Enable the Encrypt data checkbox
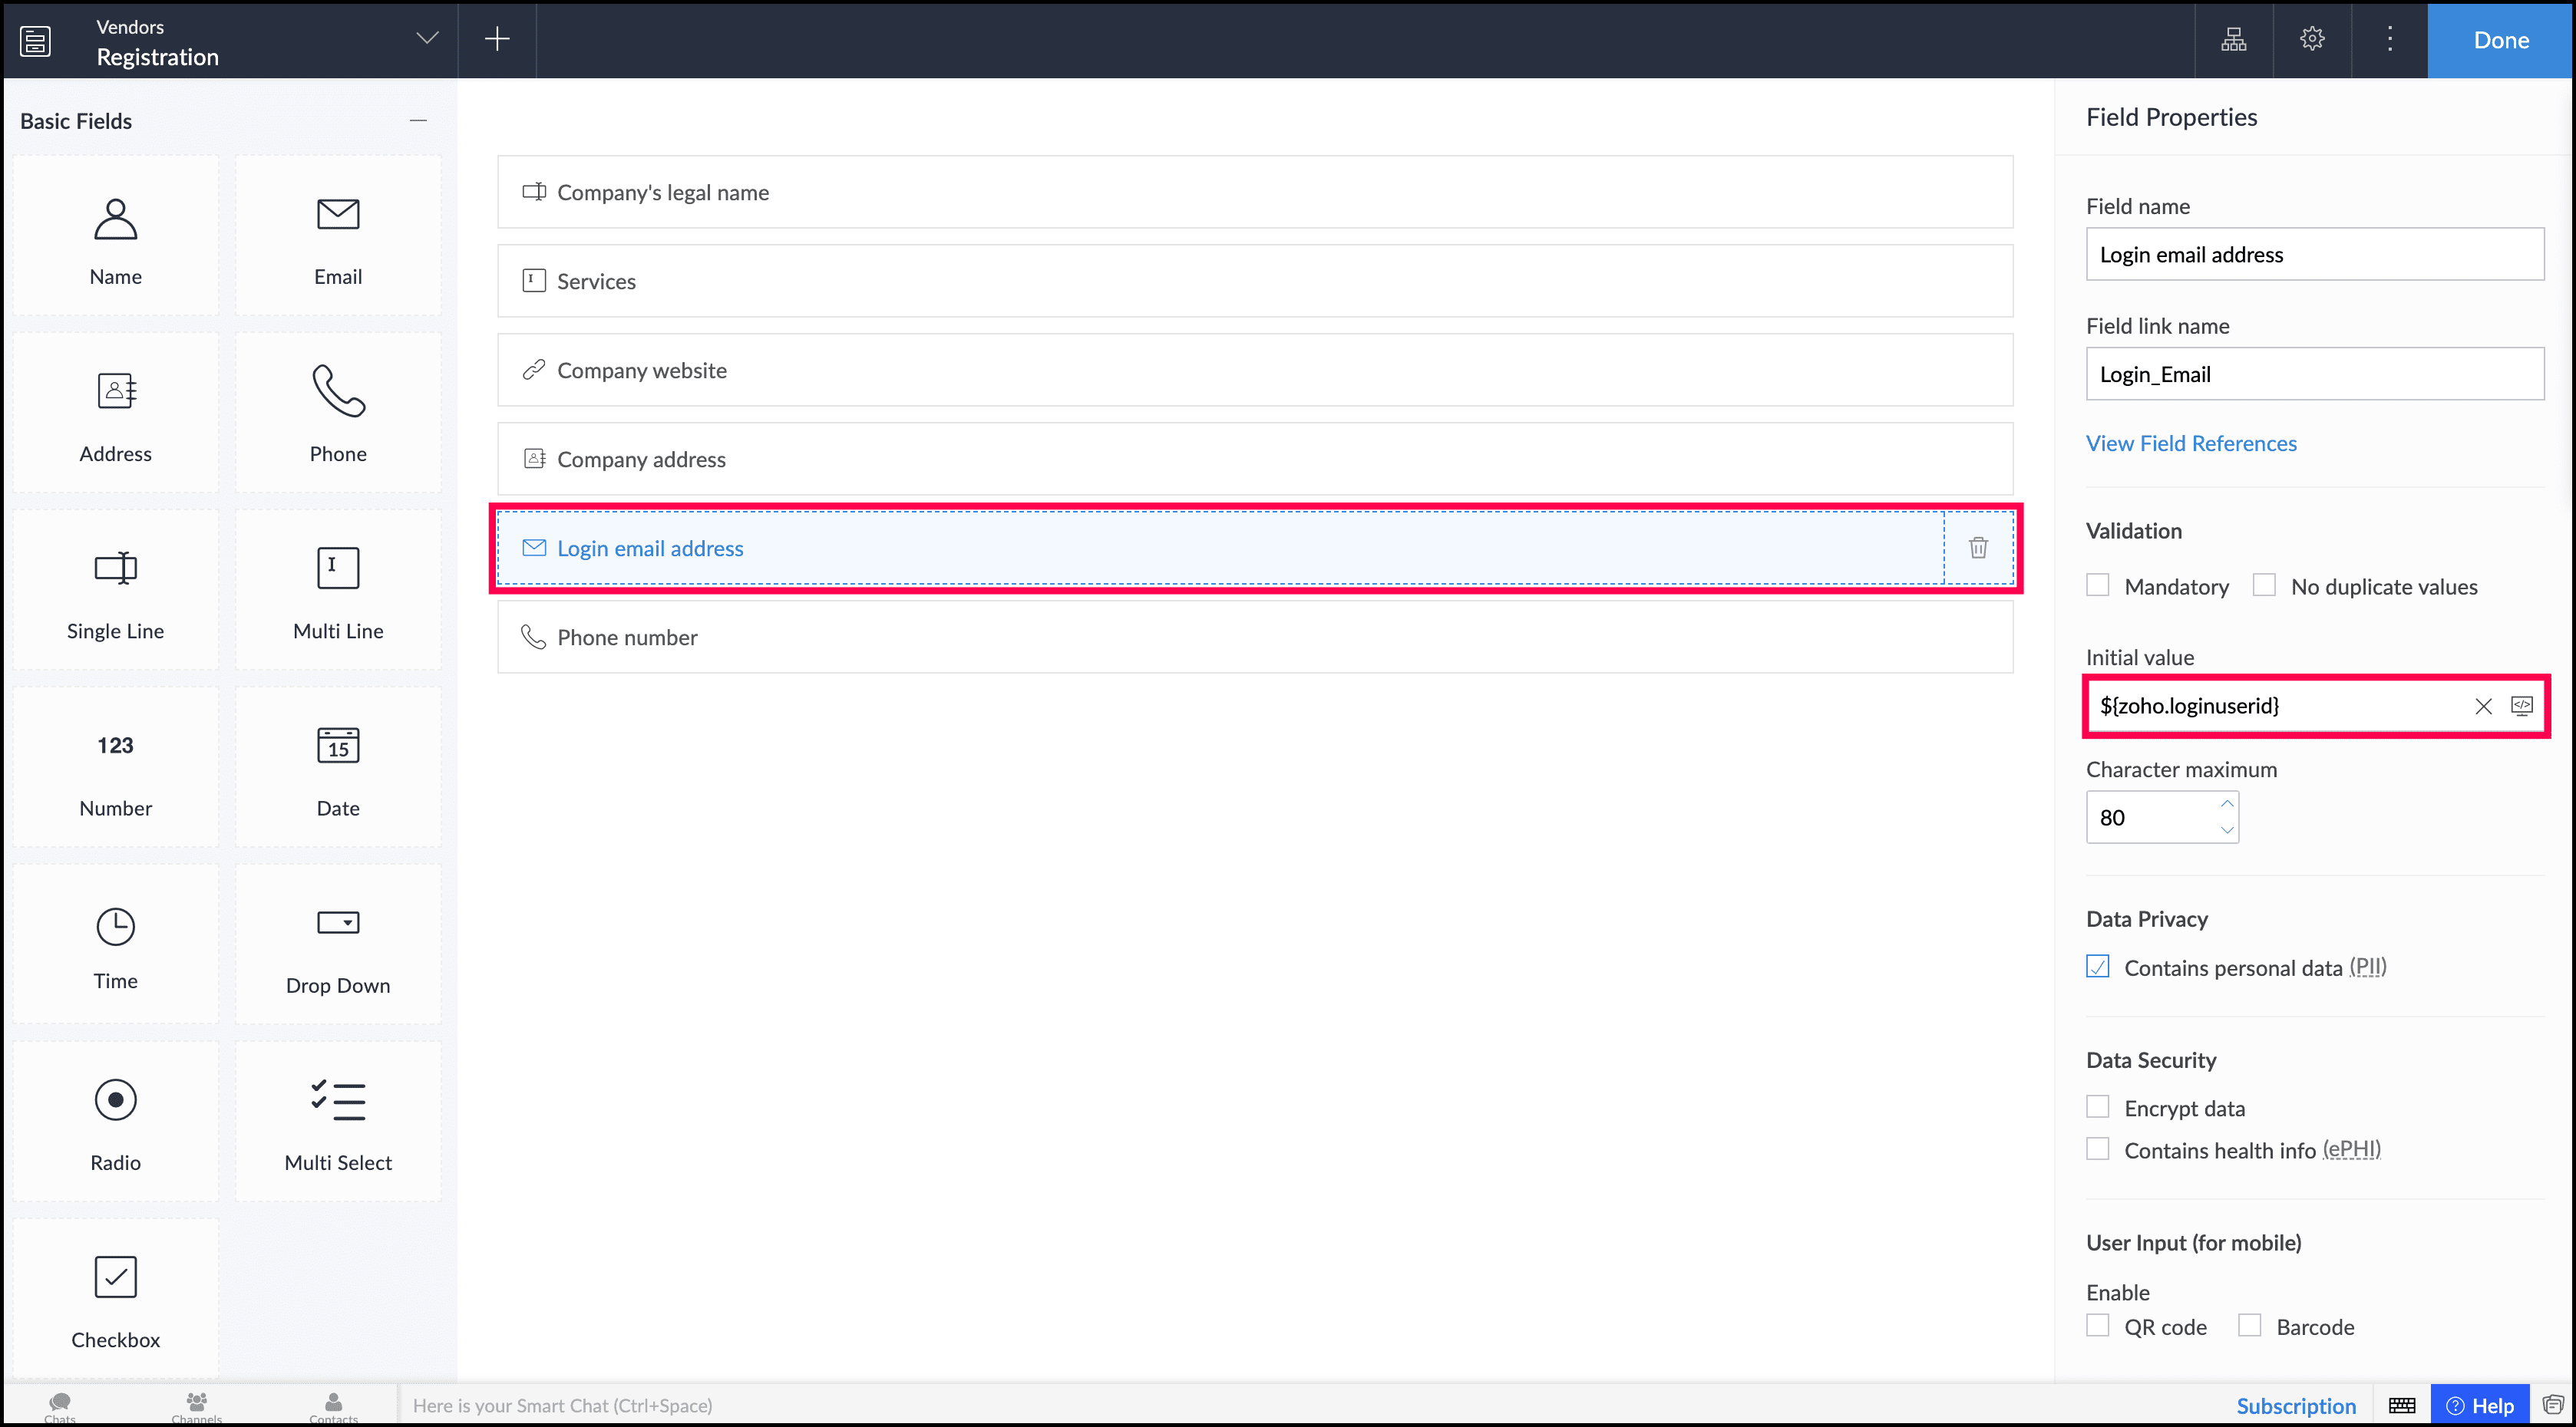Image resolution: width=2576 pixels, height=1427 pixels. point(2098,1107)
